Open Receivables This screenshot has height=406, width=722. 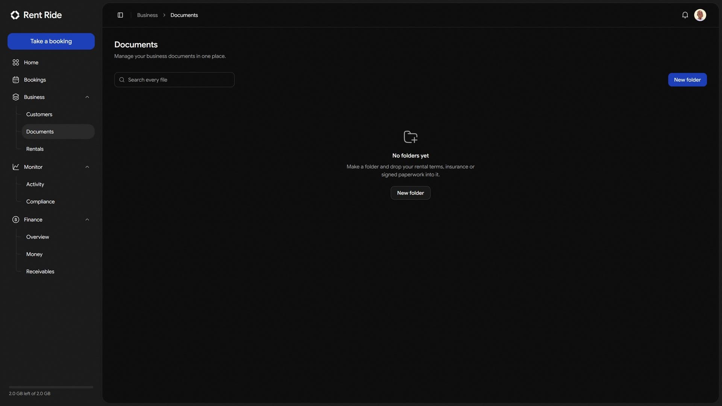(58, 271)
